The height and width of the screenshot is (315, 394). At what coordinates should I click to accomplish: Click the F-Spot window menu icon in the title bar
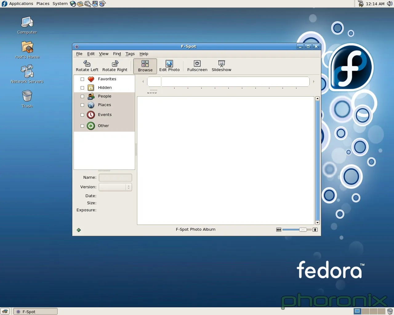pos(77,47)
